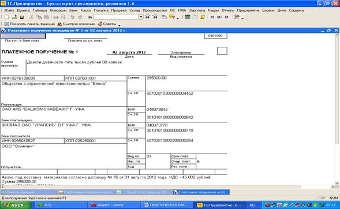
Task: Click the Find previous binoculars icon
Action: (x=155, y=17)
